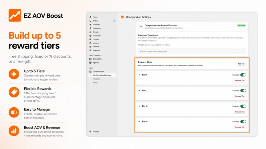Select Configuration Settings under EZ AOV Boost
The height and width of the screenshot is (149, 266).
[x=102, y=75]
